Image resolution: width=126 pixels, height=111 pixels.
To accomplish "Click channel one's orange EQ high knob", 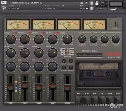I will tap(11, 39).
